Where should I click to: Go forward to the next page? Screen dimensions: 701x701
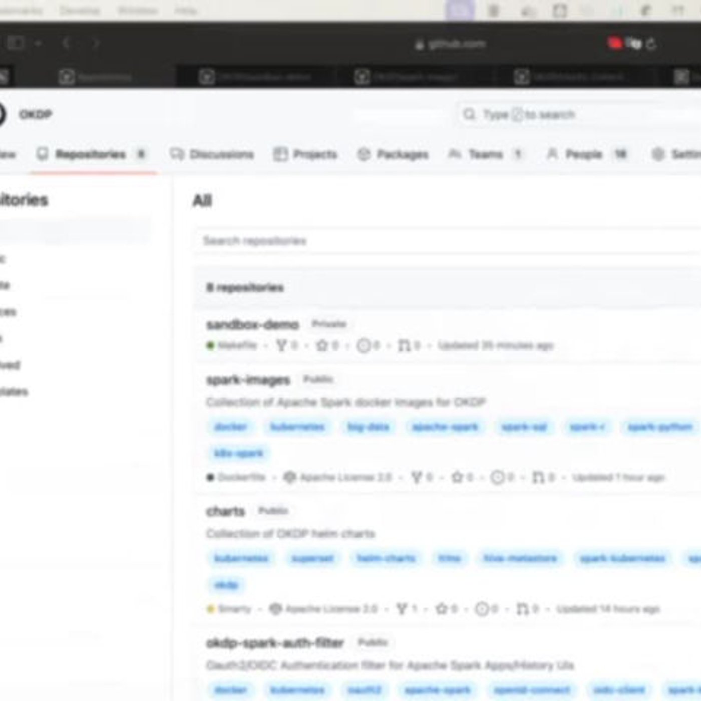[96, 43]
